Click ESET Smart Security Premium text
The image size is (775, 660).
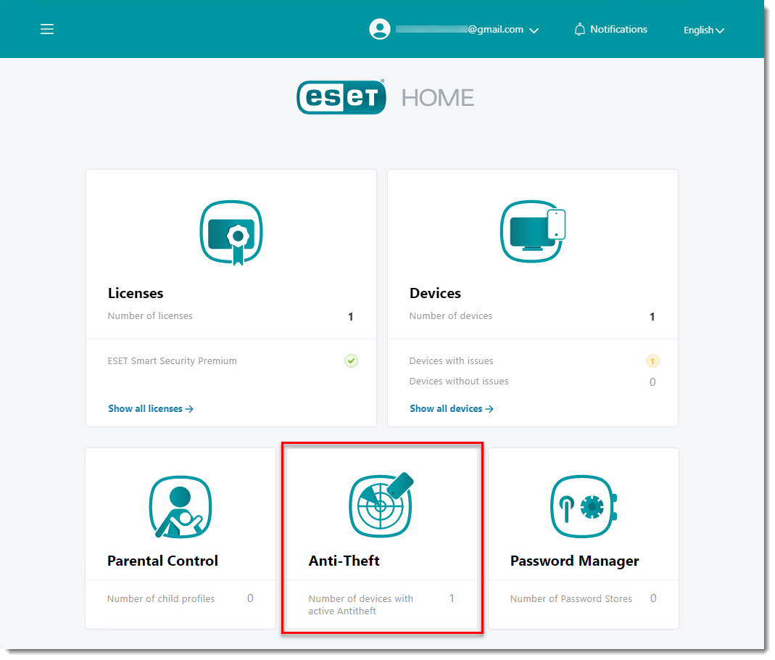[x=172, y=361]
